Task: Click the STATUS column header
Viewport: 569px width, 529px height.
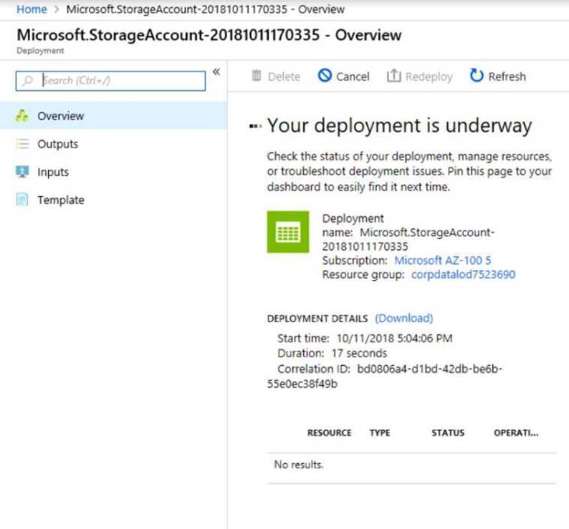Action: point(448,432)
